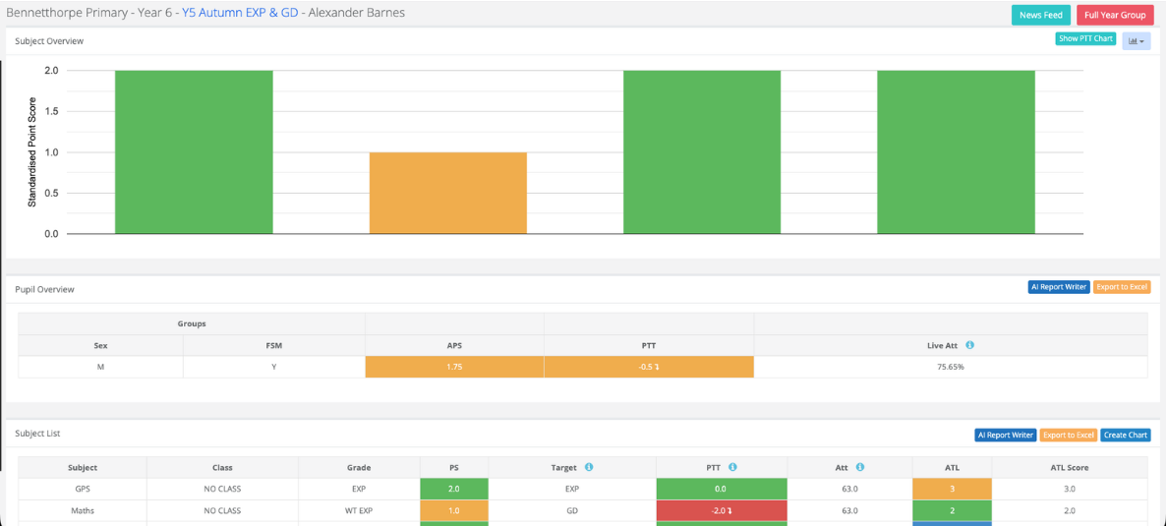Click the Sex value M

point(100,367)
